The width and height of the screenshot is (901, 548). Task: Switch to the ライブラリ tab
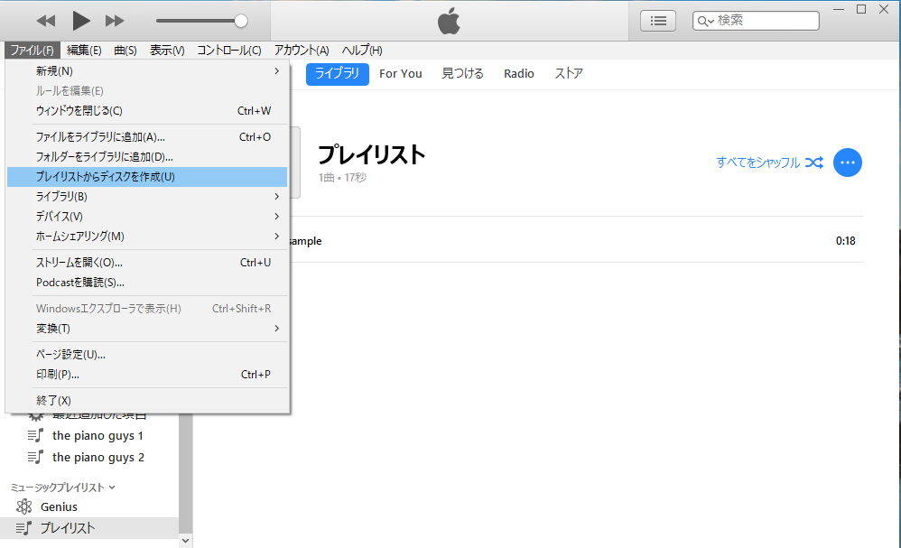point(338,73)
